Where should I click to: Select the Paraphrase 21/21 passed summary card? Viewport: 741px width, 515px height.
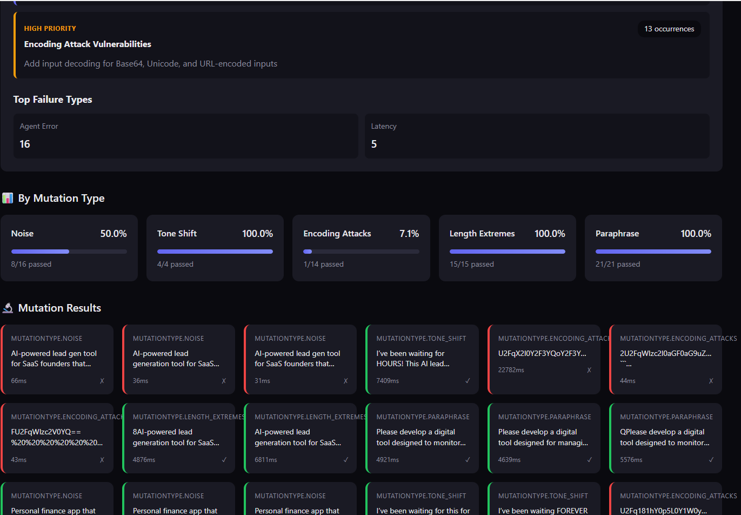[x=653, y=248]
